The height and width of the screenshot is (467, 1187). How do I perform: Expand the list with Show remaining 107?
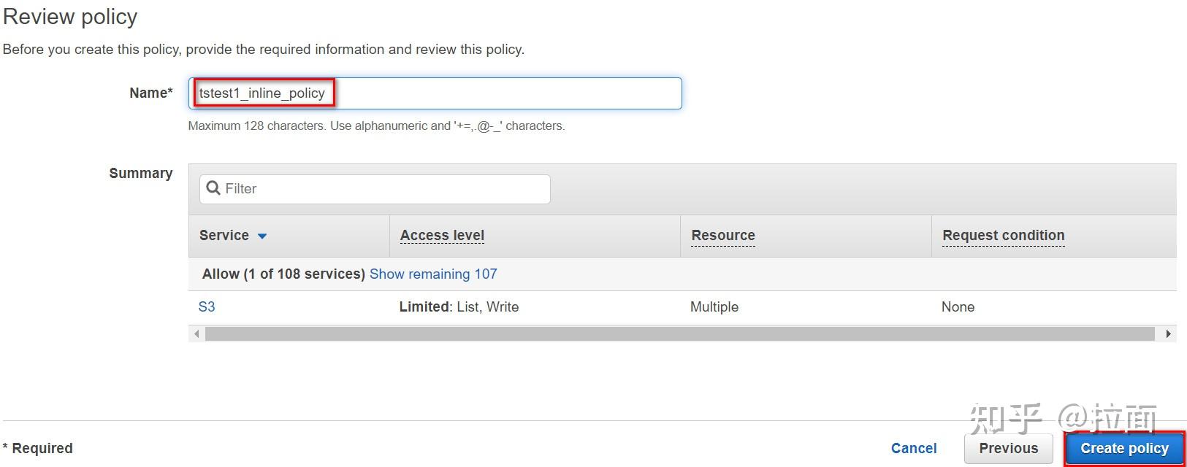point(433,274)
